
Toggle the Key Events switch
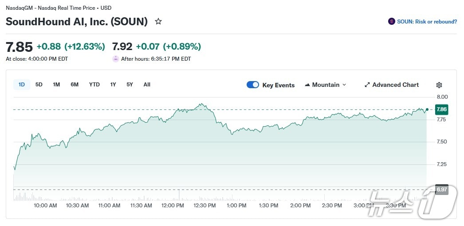tap(253, 85)
